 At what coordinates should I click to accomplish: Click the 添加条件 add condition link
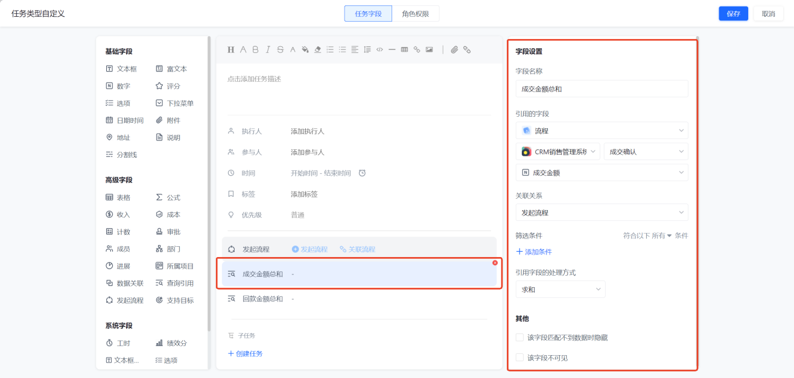pyautogui.click(x=534, y=252)
